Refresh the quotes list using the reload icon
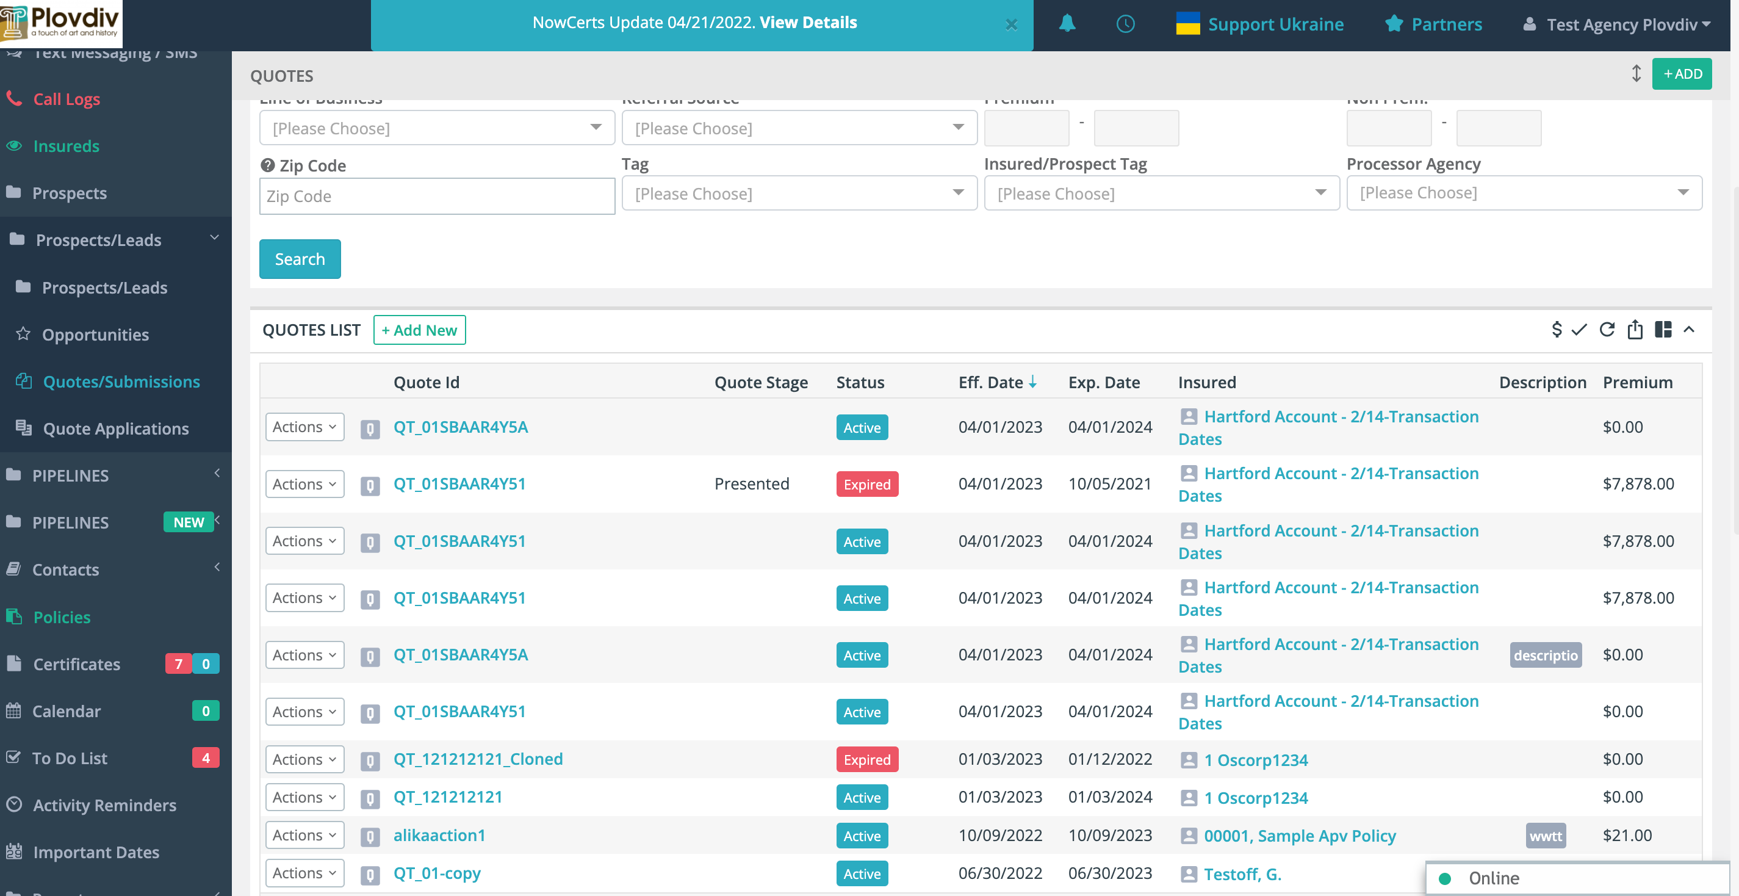The width and height of the screenshot is (1739, 896). click(x=1607, y=330)
